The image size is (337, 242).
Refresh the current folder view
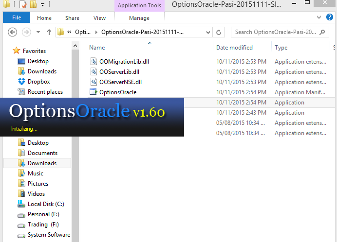(219, 33)
